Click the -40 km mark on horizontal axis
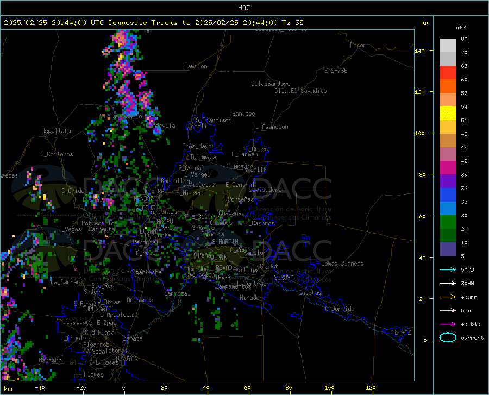This screenshot has height=395, width=489. tap(40, 388)
